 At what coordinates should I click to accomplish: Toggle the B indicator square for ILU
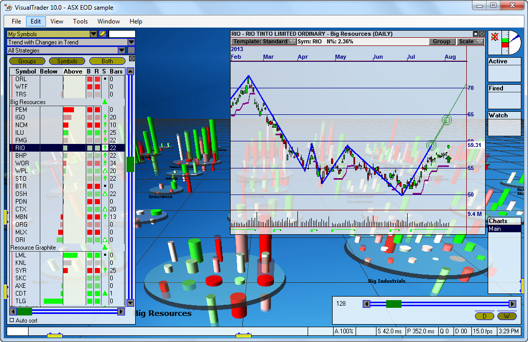[x=90, y=132]
